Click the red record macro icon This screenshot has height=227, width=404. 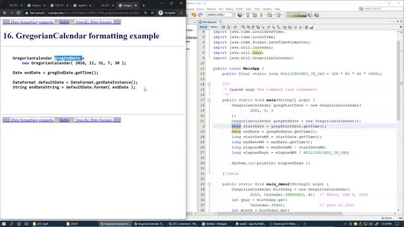pos(295,27)
